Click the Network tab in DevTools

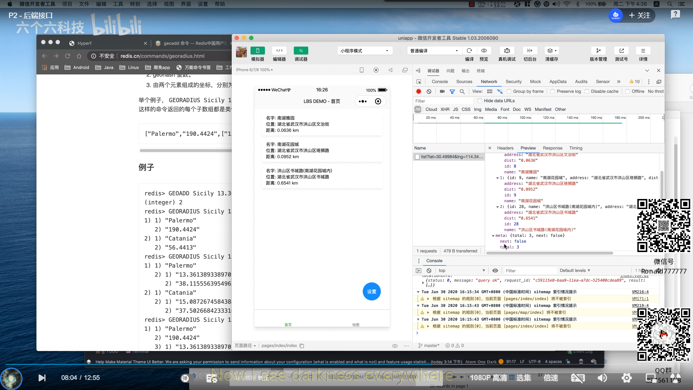click(489, 81)
